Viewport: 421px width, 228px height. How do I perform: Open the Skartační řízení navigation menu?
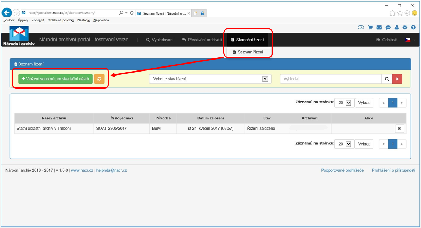click(x=247, y=40)
